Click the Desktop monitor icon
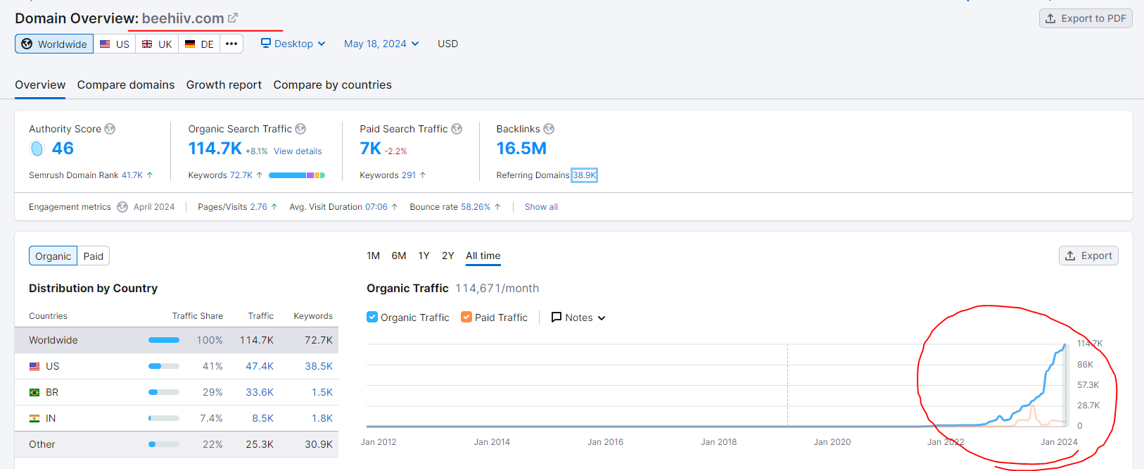 pyautogui.click(x=266, y=43)
